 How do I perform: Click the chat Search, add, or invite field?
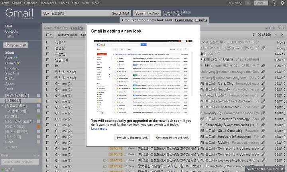coord(20,162)
